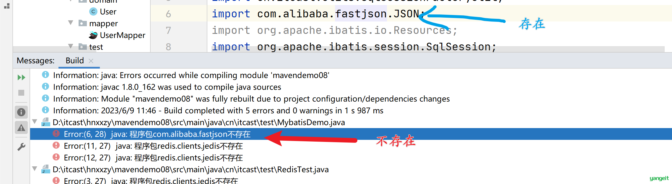Image resolution: width=672 pixels, height=184 pixels.
Task: Select the UserMapper MyBatis bird icon
Action: 93,35
